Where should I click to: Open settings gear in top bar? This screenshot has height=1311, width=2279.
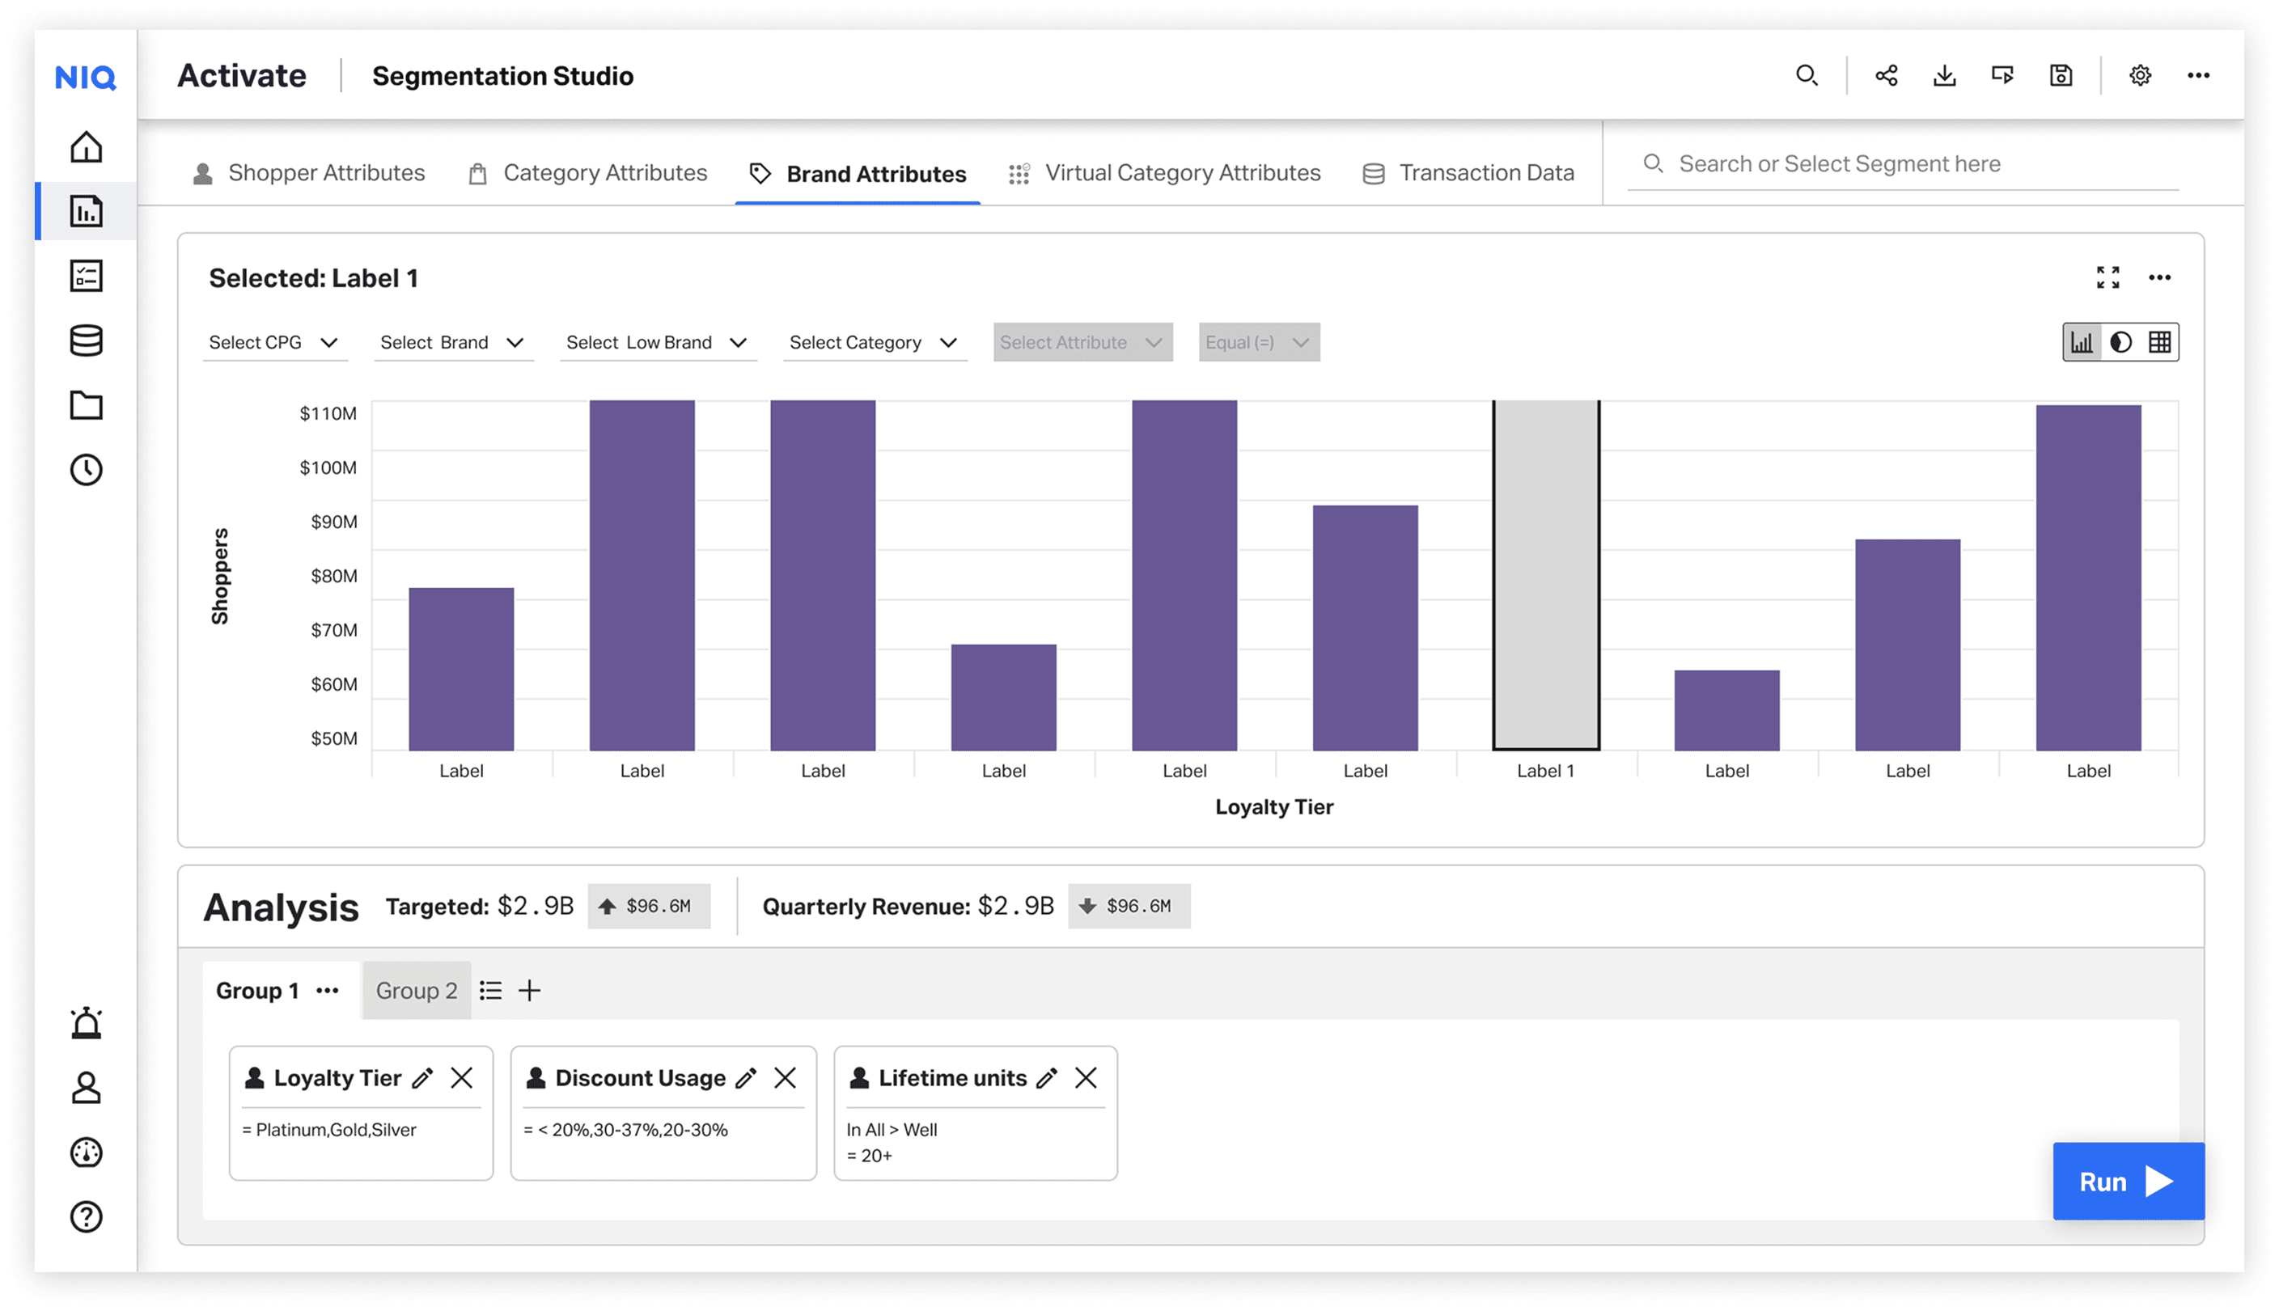[2139, 76]
